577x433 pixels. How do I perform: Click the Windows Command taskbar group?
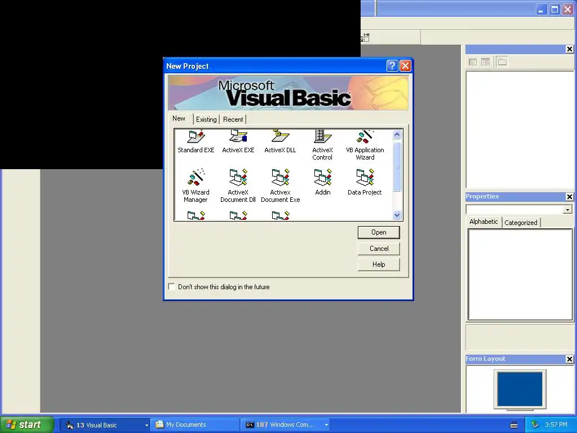click(x=285, y=425)
